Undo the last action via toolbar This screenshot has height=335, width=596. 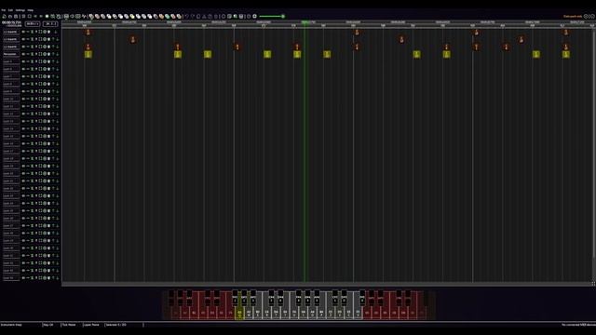[x=186, y=17]
